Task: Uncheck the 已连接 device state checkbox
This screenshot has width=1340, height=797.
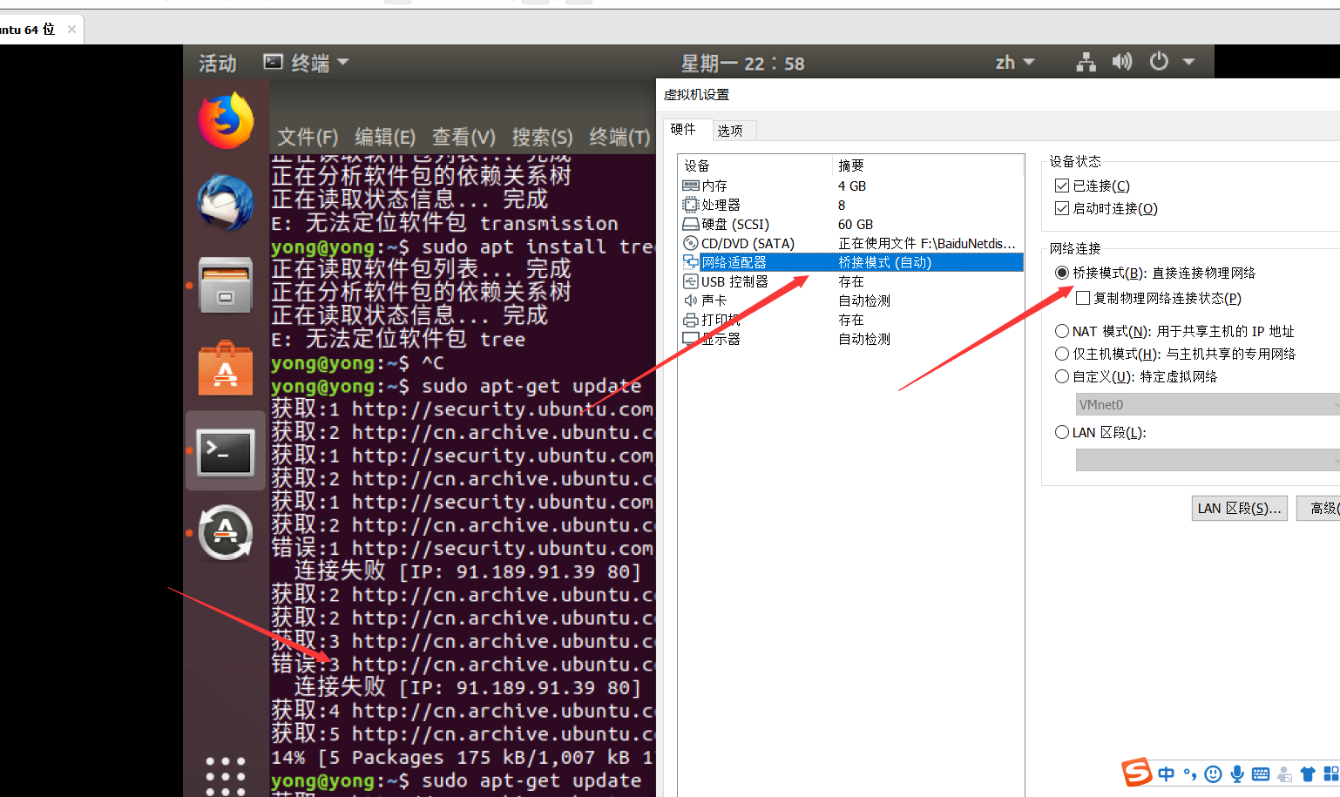Action: click(1062, 186)
